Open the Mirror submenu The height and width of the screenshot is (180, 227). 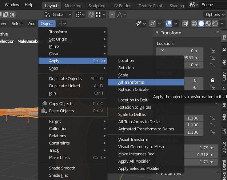[x=73, y=46]
